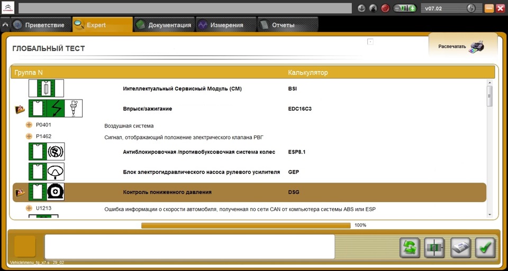Click the Citroën logo icon
508x271 pixels.
pyautogui.click(x=8, y=8)
